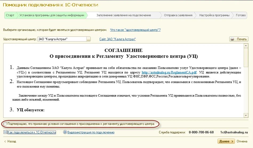
Task: Select the Настройка программы step
Action: tap(214, 15)
